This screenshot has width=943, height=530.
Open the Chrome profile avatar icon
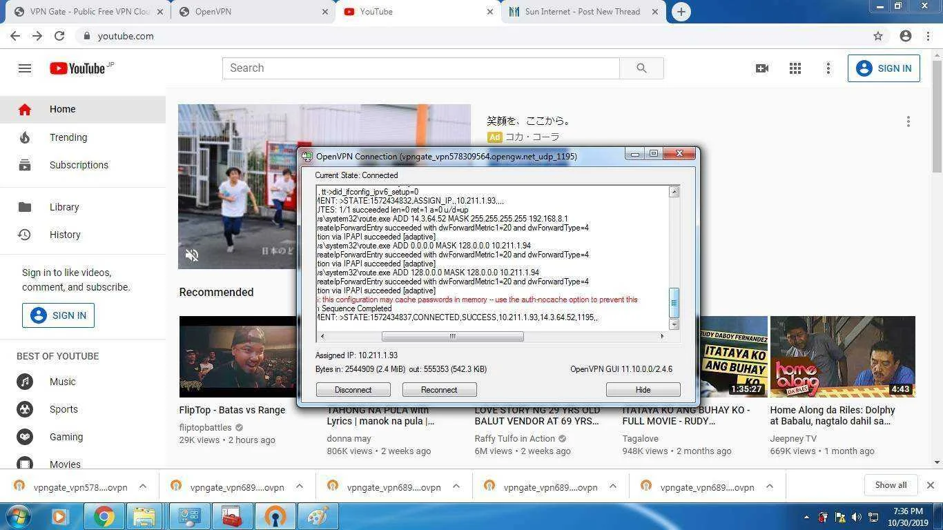(x=906, y=36)
